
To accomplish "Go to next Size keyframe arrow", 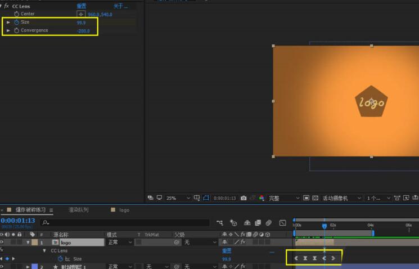I will click(13, 258).
